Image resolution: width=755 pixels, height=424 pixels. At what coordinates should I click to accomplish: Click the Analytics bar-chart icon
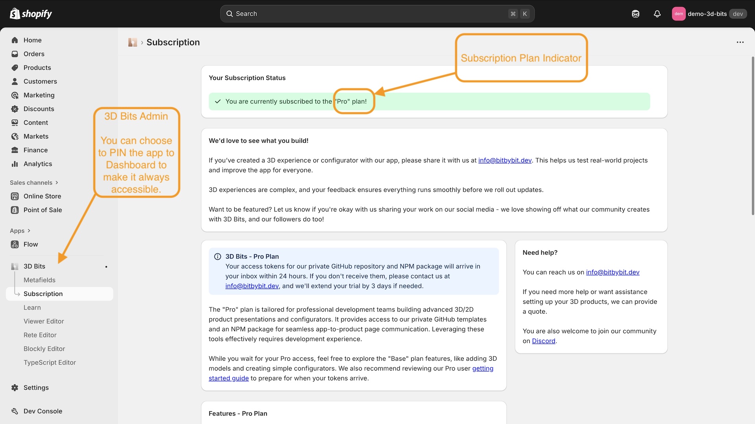tap(15, 164)
